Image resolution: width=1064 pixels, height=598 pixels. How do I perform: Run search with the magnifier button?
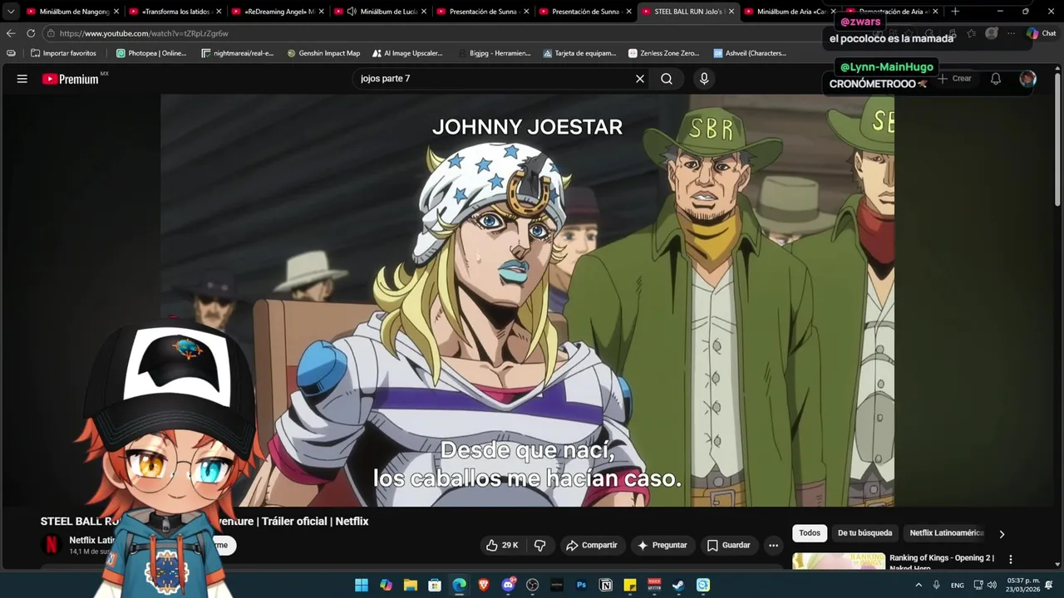[x=667, y=79]
